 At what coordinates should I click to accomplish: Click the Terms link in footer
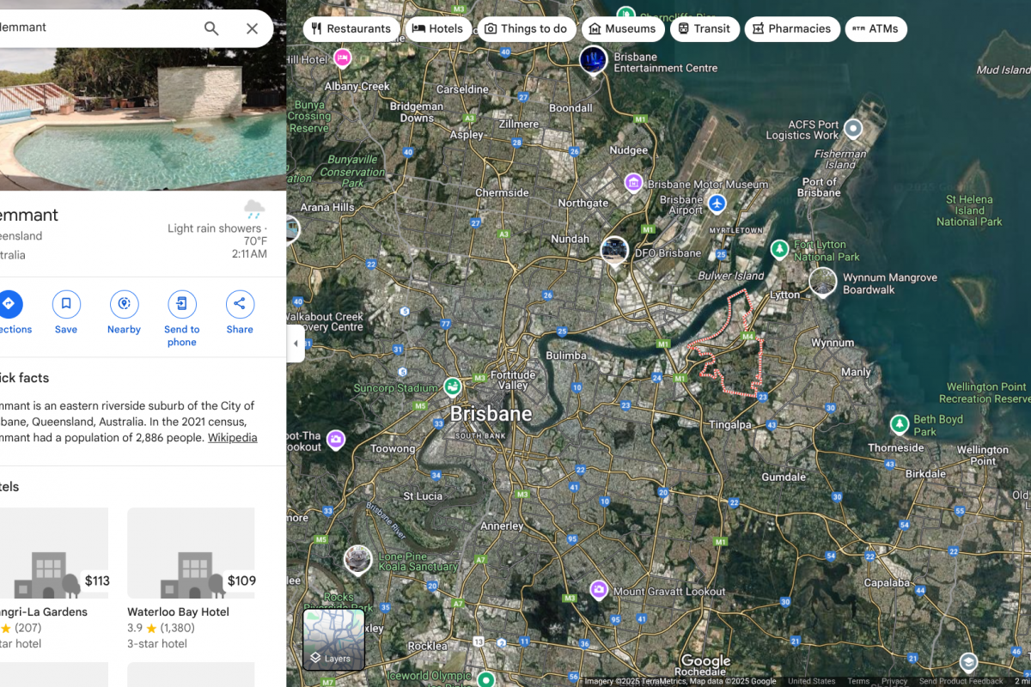[858, 681]
